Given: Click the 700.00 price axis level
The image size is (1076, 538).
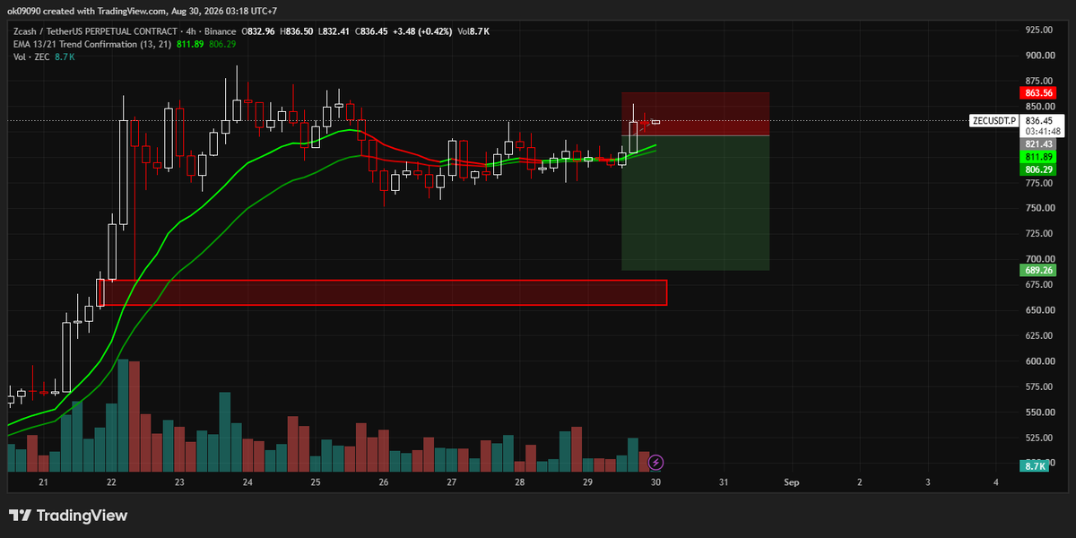Looking at the screenshot, I should [1038, 259].
